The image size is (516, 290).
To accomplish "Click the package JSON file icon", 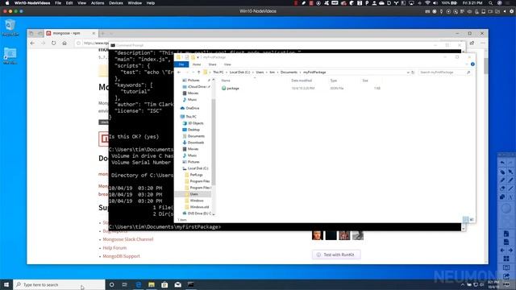I will click(224, 88).
